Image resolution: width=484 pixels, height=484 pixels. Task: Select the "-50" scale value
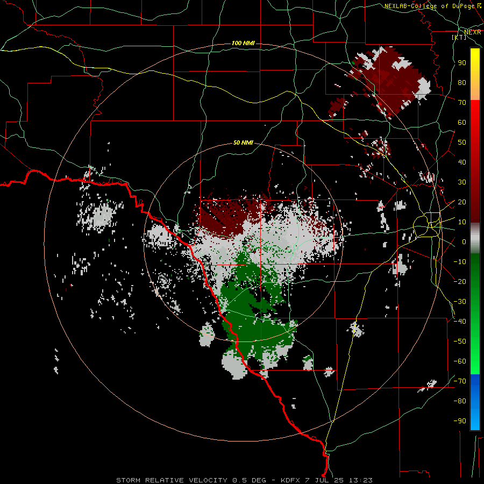[460, 341]
